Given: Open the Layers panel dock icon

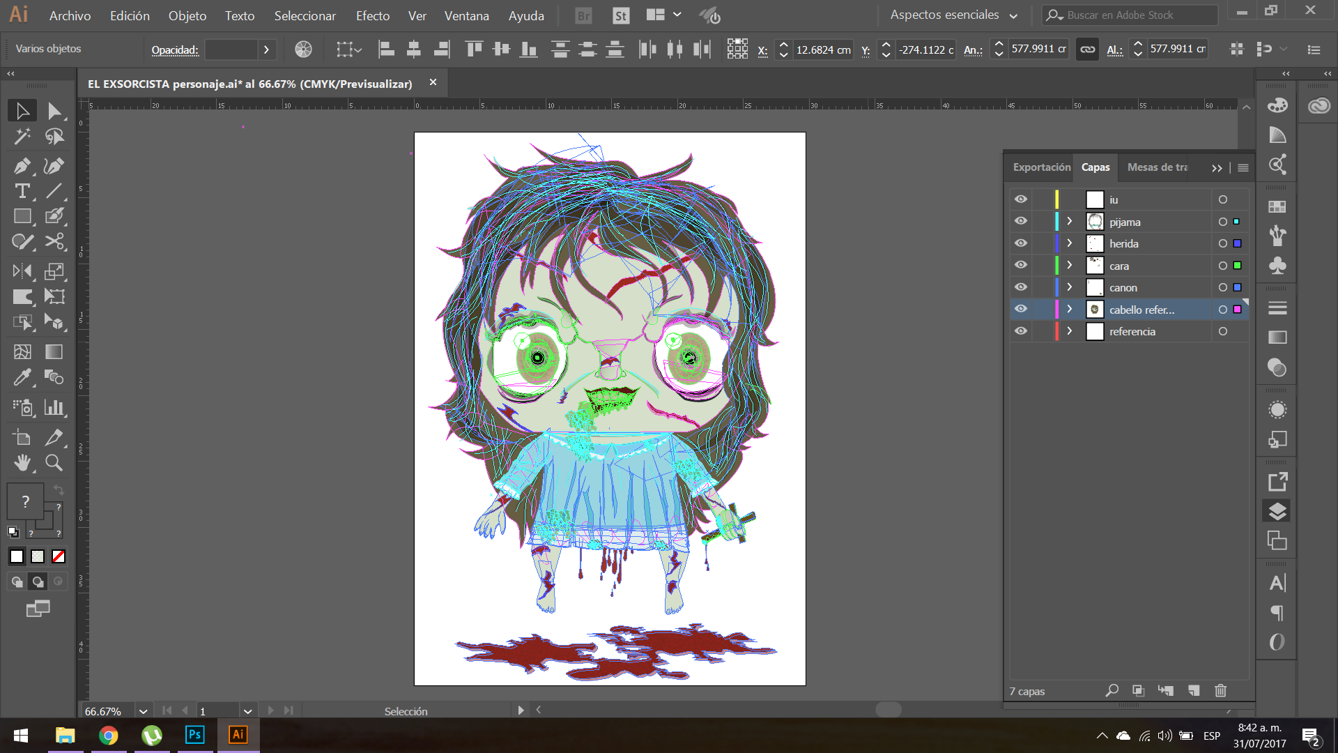Looking at the screenshot, I should (1277, 511).
